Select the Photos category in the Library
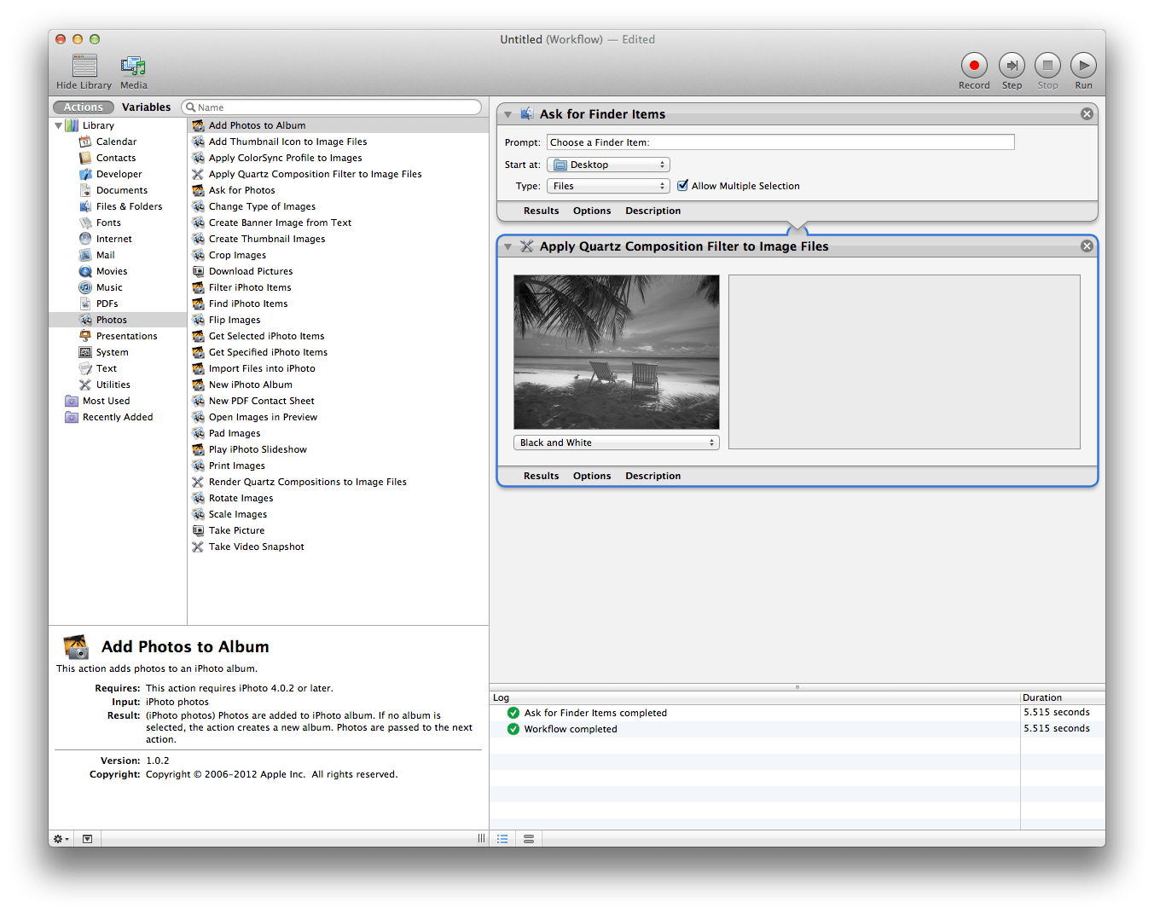 coord(112,319)
